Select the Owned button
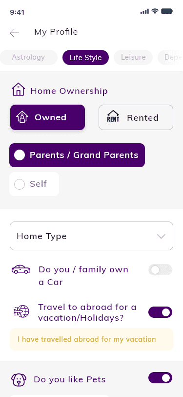183x397 pixels. coord(47,117)
